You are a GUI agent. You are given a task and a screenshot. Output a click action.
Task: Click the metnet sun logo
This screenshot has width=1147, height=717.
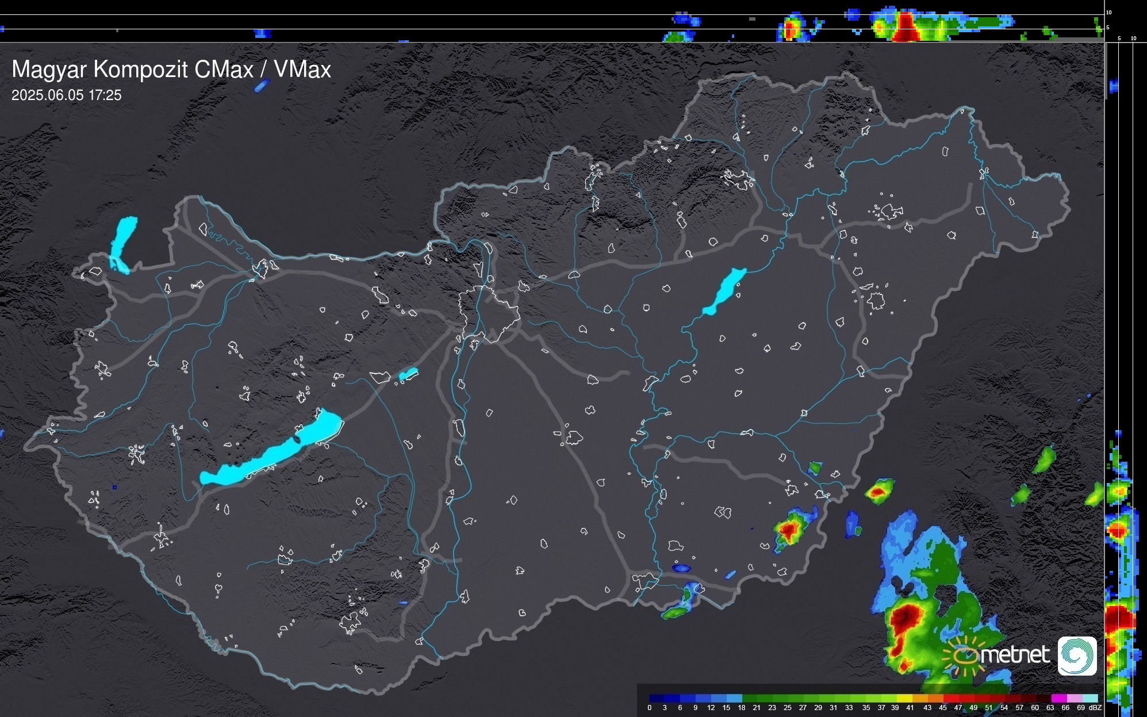pos(965,656)
